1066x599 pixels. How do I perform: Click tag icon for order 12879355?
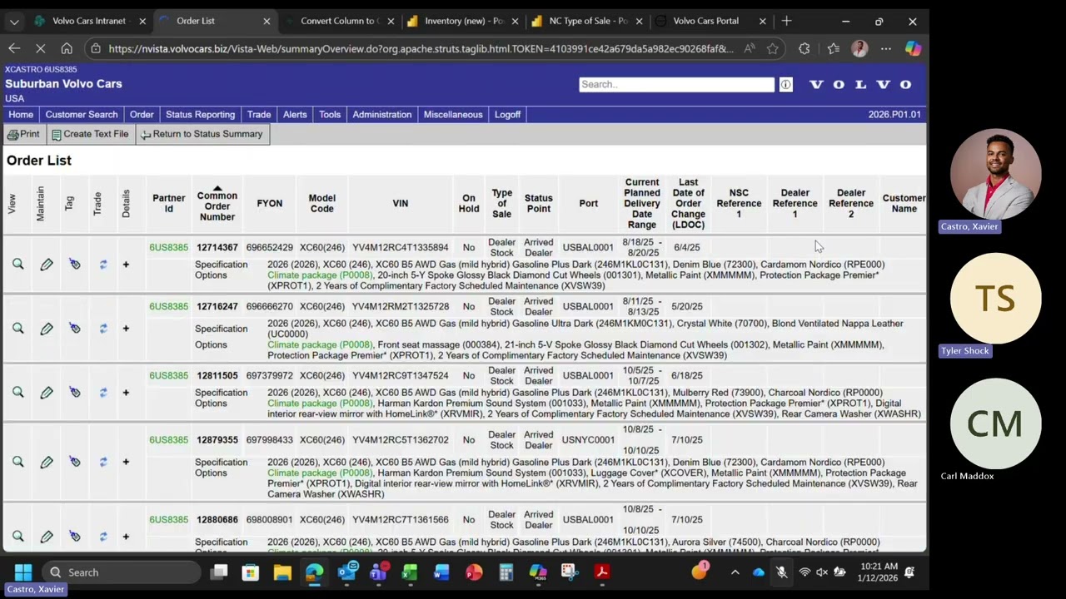click(x=75, y=462)
